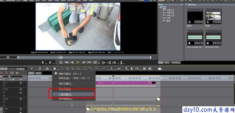Open the Set Out point dropdown arrow
Image resolution: width=235 pixels, height=113 pixels.
pos(54,64)
